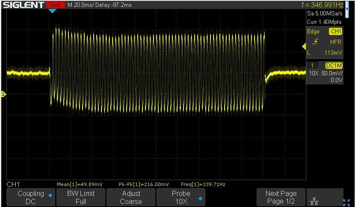Viewport: 355px width, 207px height.
Task: Click the DC1M coupling impedance badge
Action: click(x=334, y=66)
